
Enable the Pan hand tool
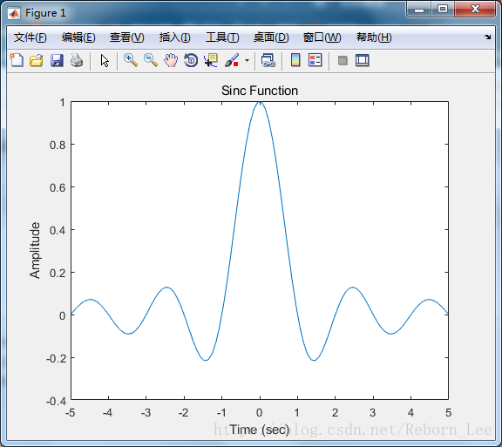coord(171,60)
